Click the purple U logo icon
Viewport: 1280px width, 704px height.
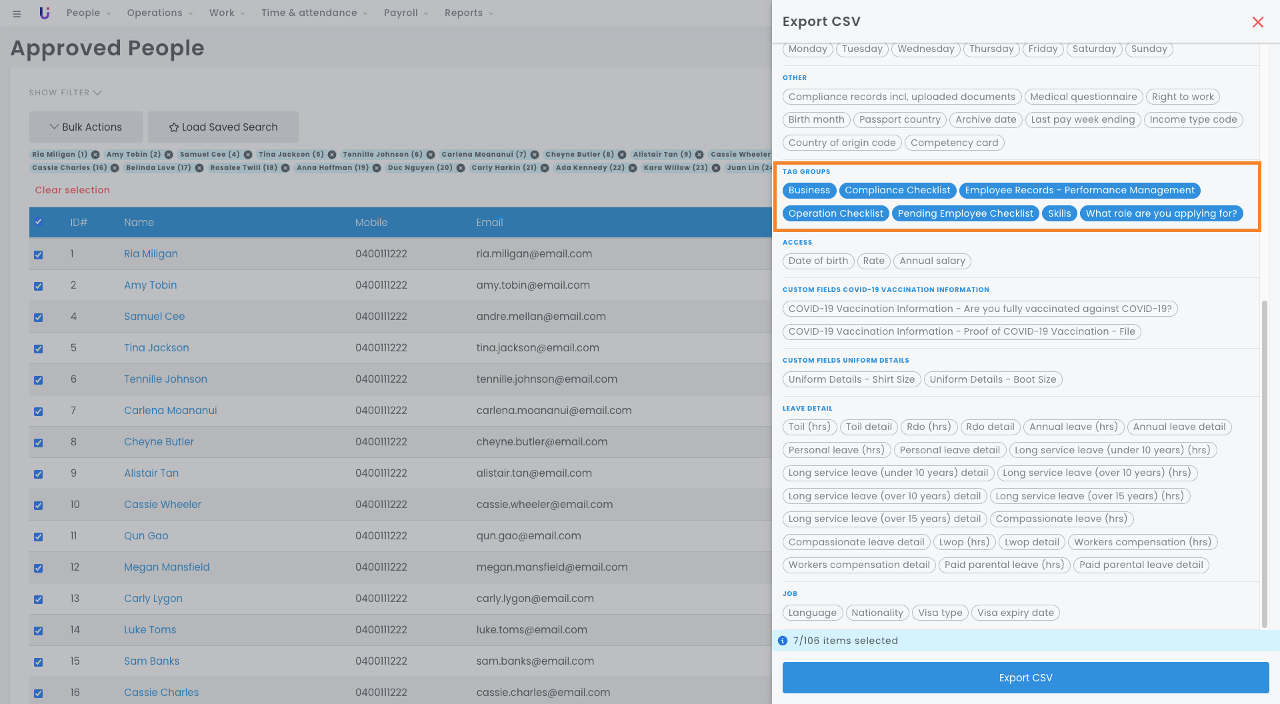(x=44, y=13)
